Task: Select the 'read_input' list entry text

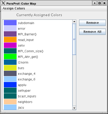Action: 26,40
